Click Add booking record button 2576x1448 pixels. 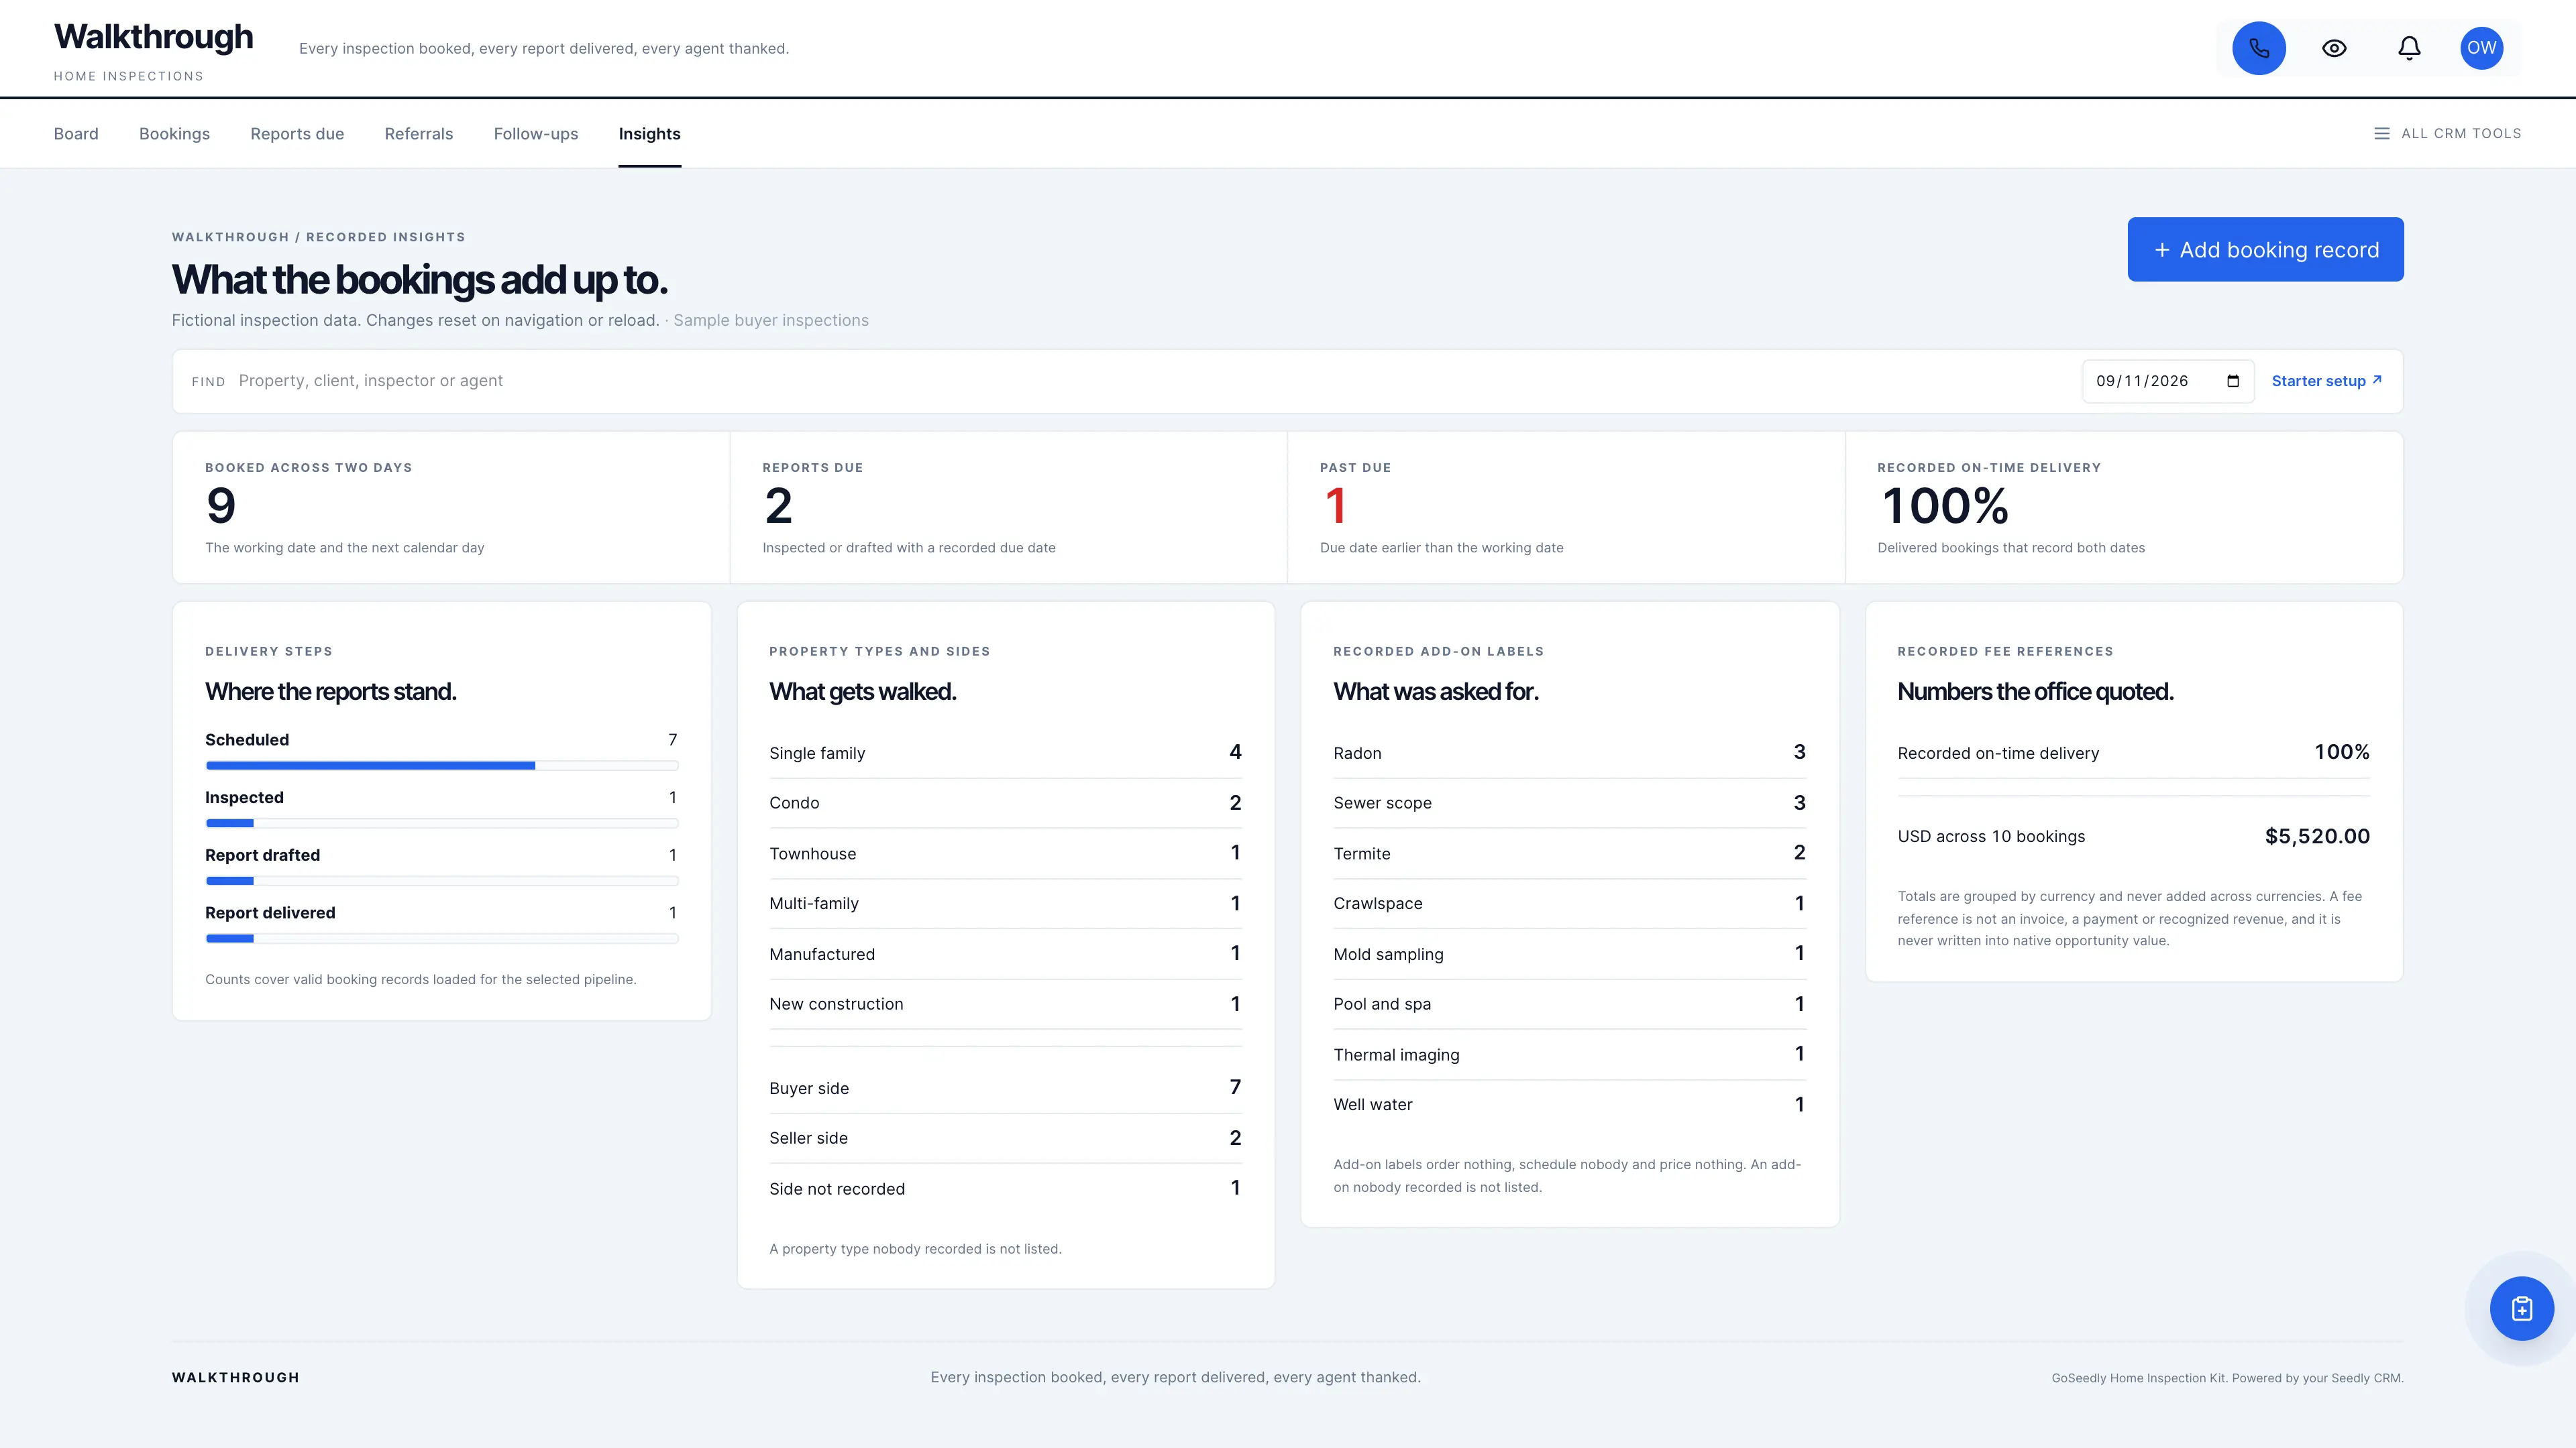click(2265, 249)
